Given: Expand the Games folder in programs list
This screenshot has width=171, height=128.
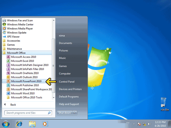Looking at the screenshot, I should point(27,45).
